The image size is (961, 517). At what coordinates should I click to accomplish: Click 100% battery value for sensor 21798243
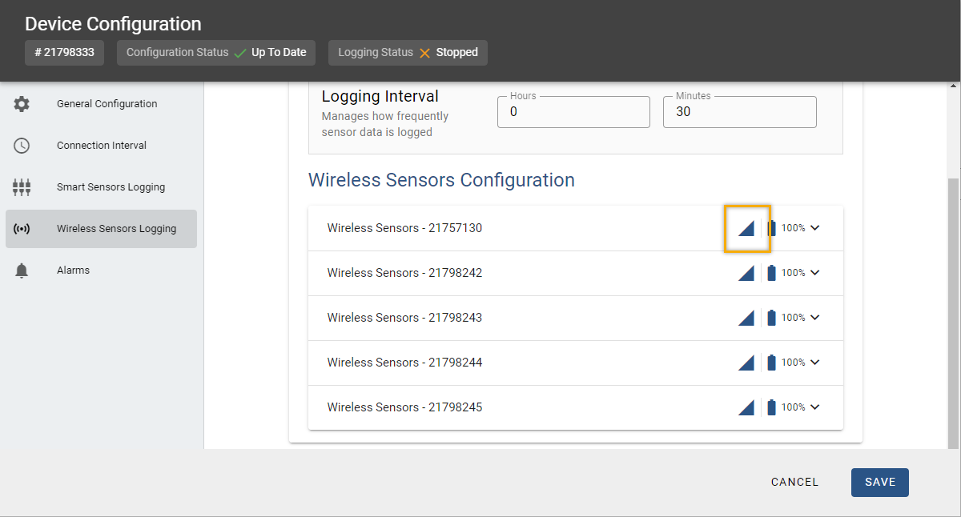[794, 318]
